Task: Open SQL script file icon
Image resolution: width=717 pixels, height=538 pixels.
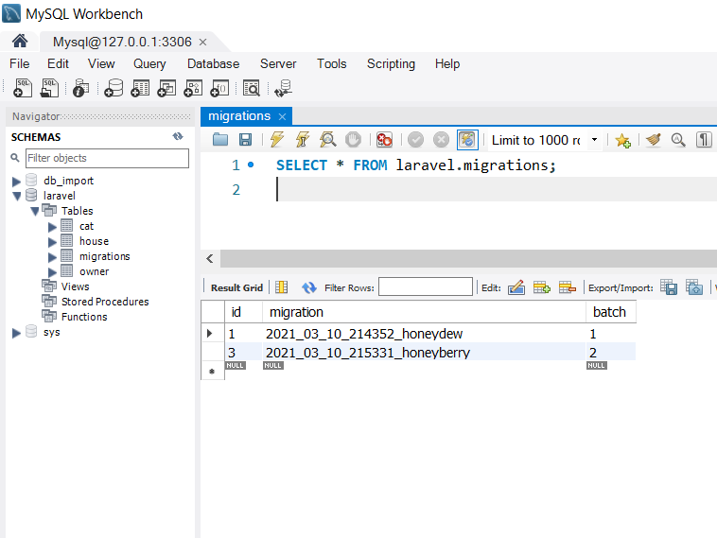Action: pos(49,88)
